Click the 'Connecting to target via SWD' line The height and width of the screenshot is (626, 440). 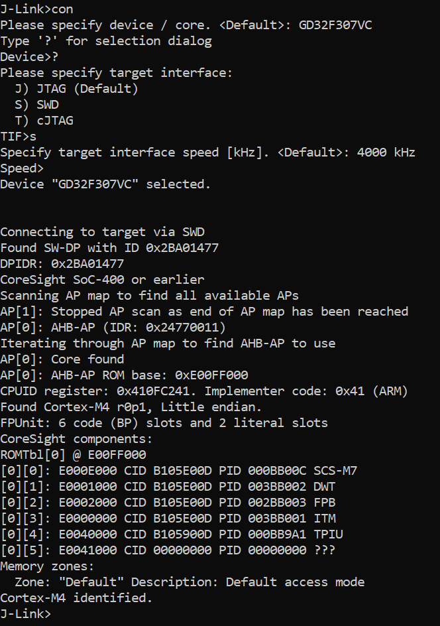point(102,232)
